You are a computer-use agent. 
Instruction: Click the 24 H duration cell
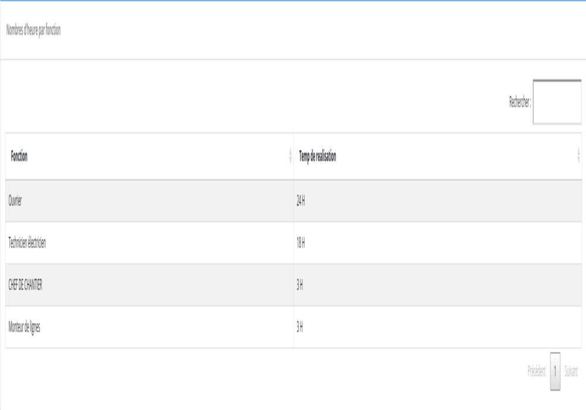click(x=301, y=201)
